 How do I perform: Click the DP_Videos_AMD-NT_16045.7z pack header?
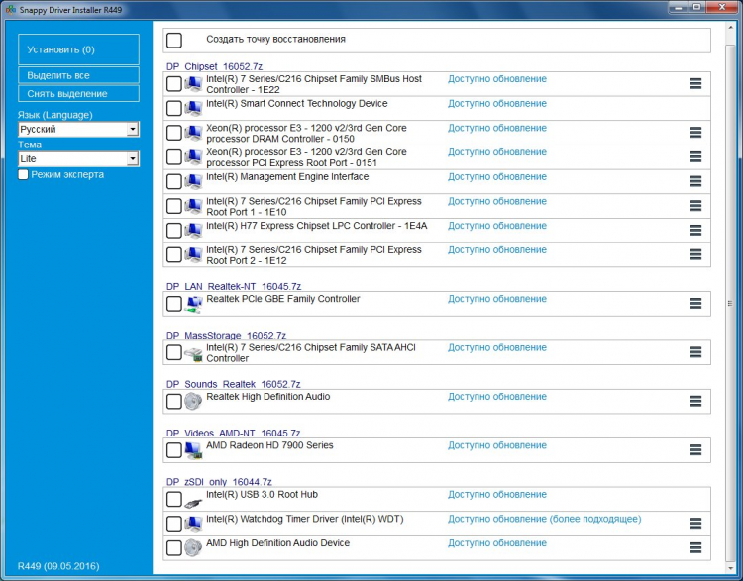coord(233,433)
